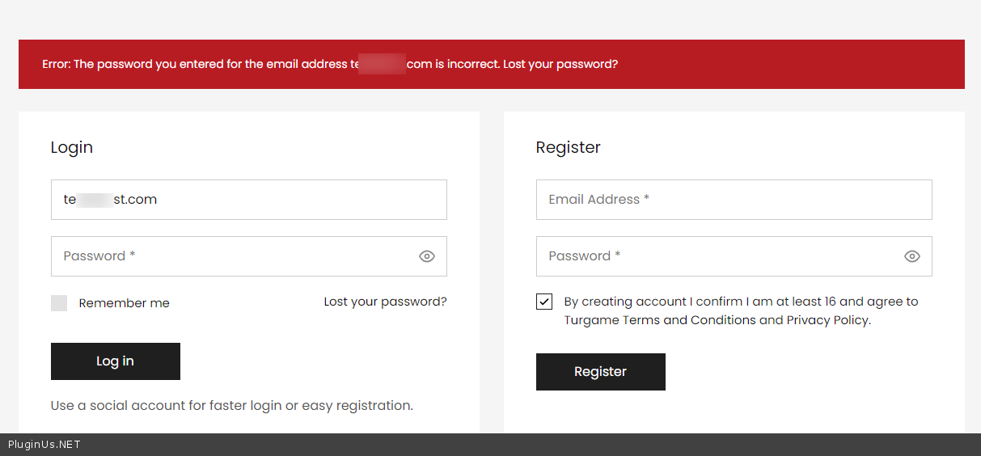This screenshot has width=981, height=456.
Task: Click the social account login hint text
Action: tap(231, 405)
